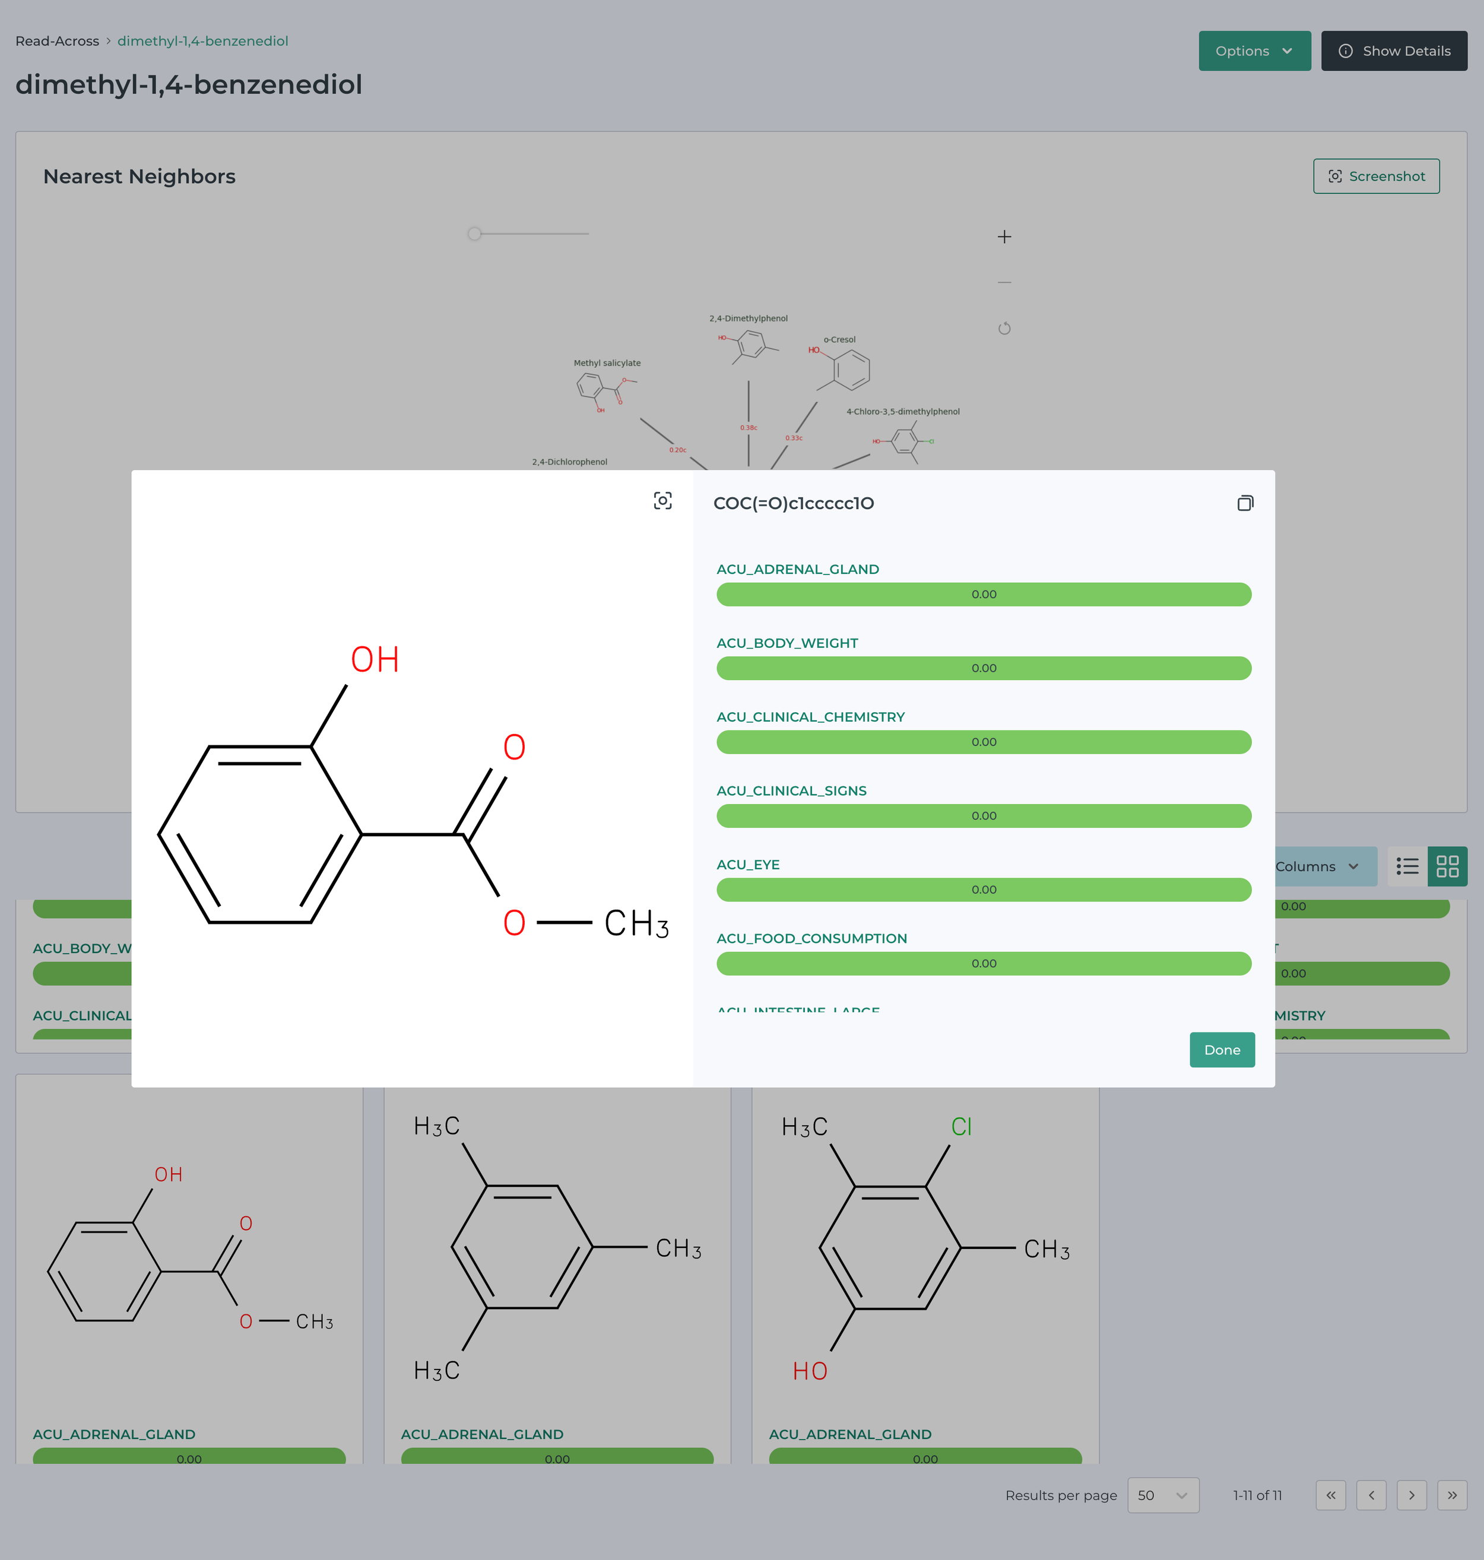Screen dimensions: 1484x1560
Task: Click ACU_EYE progress bar in dialog
Action: (x=983, y=889)
